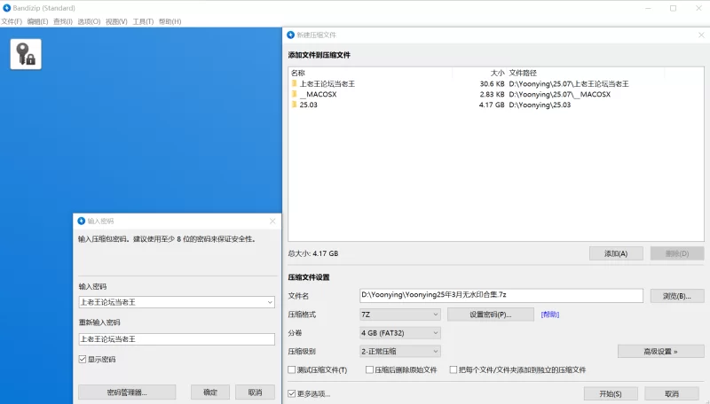Enable 压缩后删除原始文件 checkbox
The image size is (710, 404).
[x=369, y=369]
